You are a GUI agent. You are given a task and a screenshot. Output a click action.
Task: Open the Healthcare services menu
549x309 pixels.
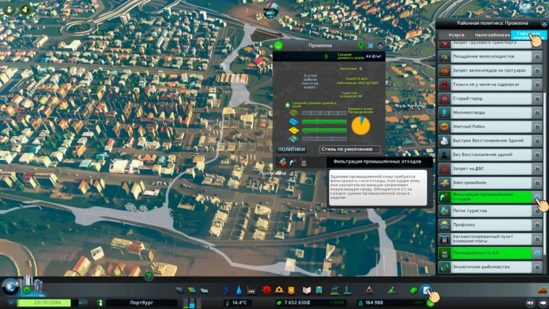[x=267, y=290]
